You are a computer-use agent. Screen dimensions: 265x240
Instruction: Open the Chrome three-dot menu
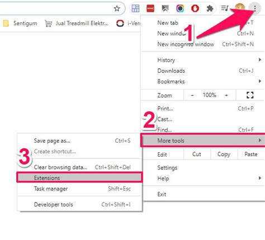click(255, 8)
